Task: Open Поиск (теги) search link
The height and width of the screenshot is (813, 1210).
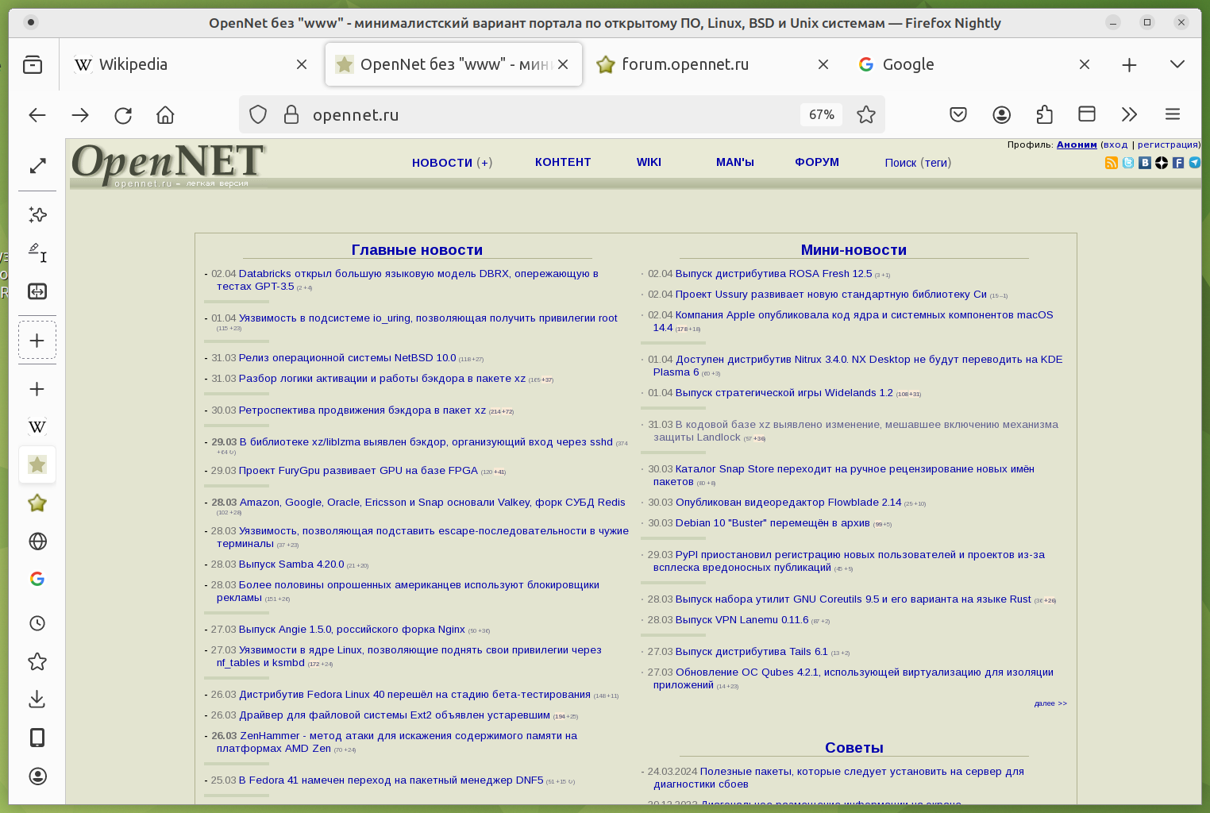Action: click(918, 163)
